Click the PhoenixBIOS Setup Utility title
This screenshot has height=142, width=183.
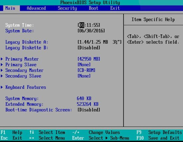[90, 2]
